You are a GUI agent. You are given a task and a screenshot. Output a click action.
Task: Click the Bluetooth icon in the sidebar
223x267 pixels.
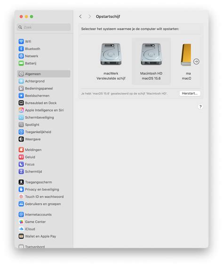(21, 49)
